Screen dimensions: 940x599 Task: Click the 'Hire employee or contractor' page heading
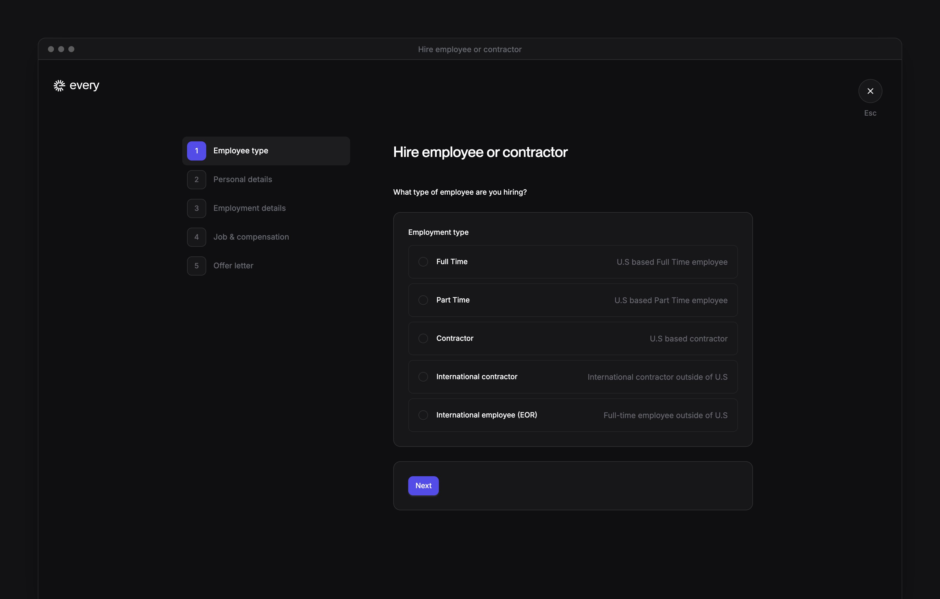(x=480, y=152)
